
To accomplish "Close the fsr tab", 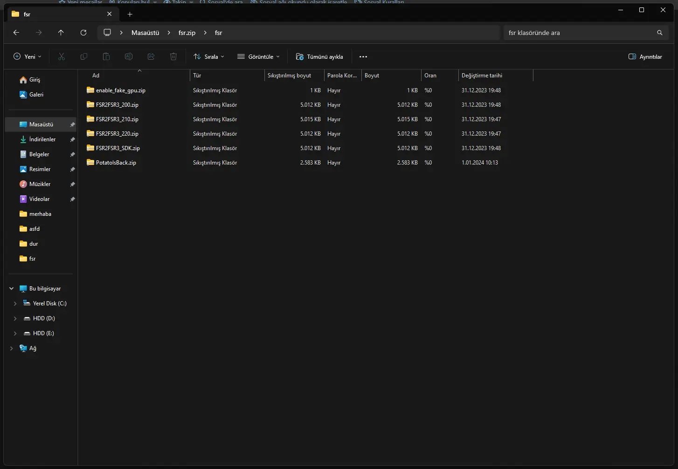I will (110, 14).
